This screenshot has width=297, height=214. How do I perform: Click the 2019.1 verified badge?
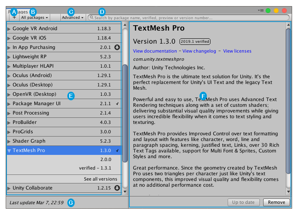point(195,42)
